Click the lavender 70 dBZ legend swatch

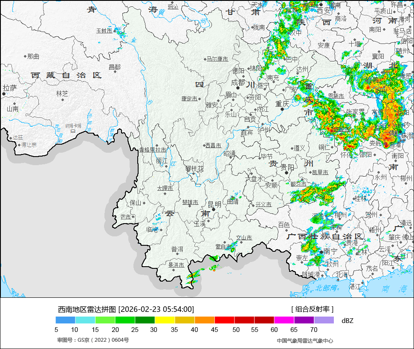pos(324,320)
